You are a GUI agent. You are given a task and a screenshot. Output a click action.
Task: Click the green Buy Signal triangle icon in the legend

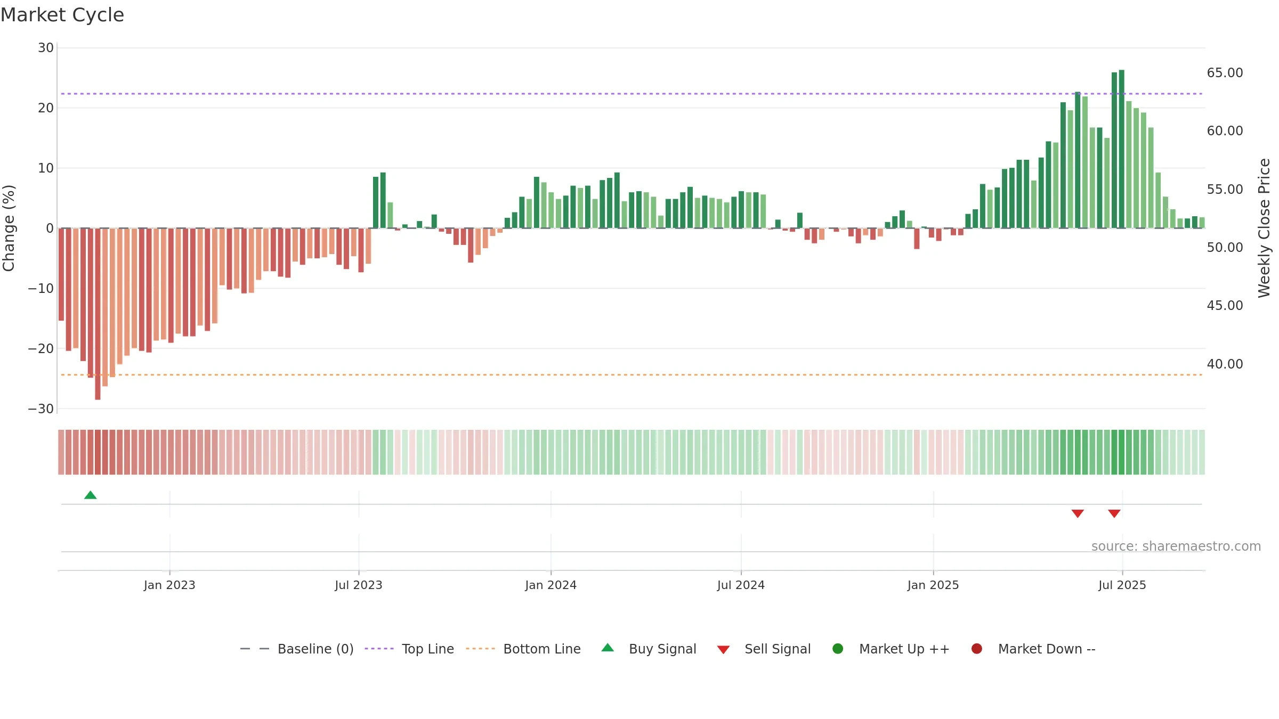tap(608, 648)
